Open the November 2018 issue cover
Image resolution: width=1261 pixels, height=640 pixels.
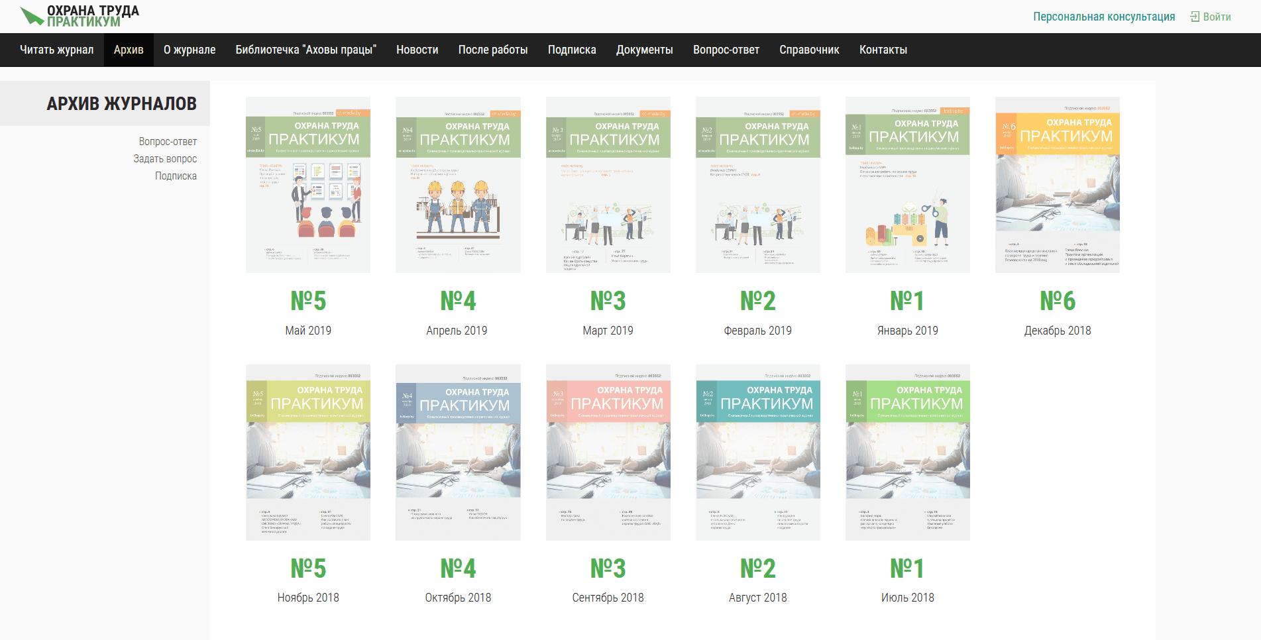[x=308, y=453]
